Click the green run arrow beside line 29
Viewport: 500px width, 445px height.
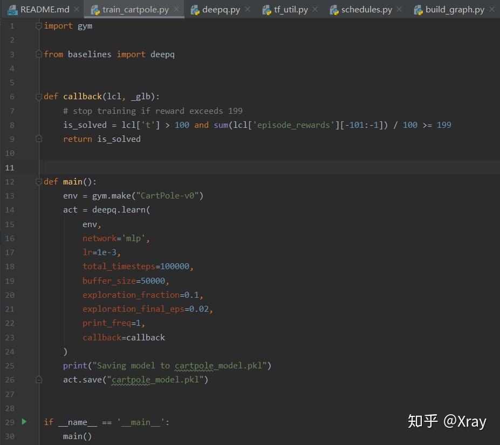24,422
